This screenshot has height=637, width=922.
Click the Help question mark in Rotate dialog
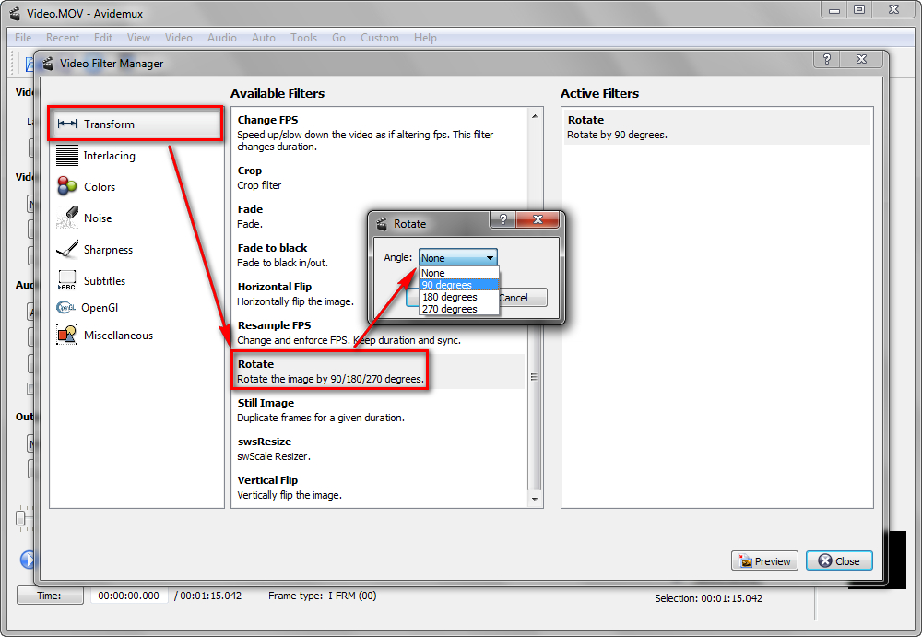[502, 220]
